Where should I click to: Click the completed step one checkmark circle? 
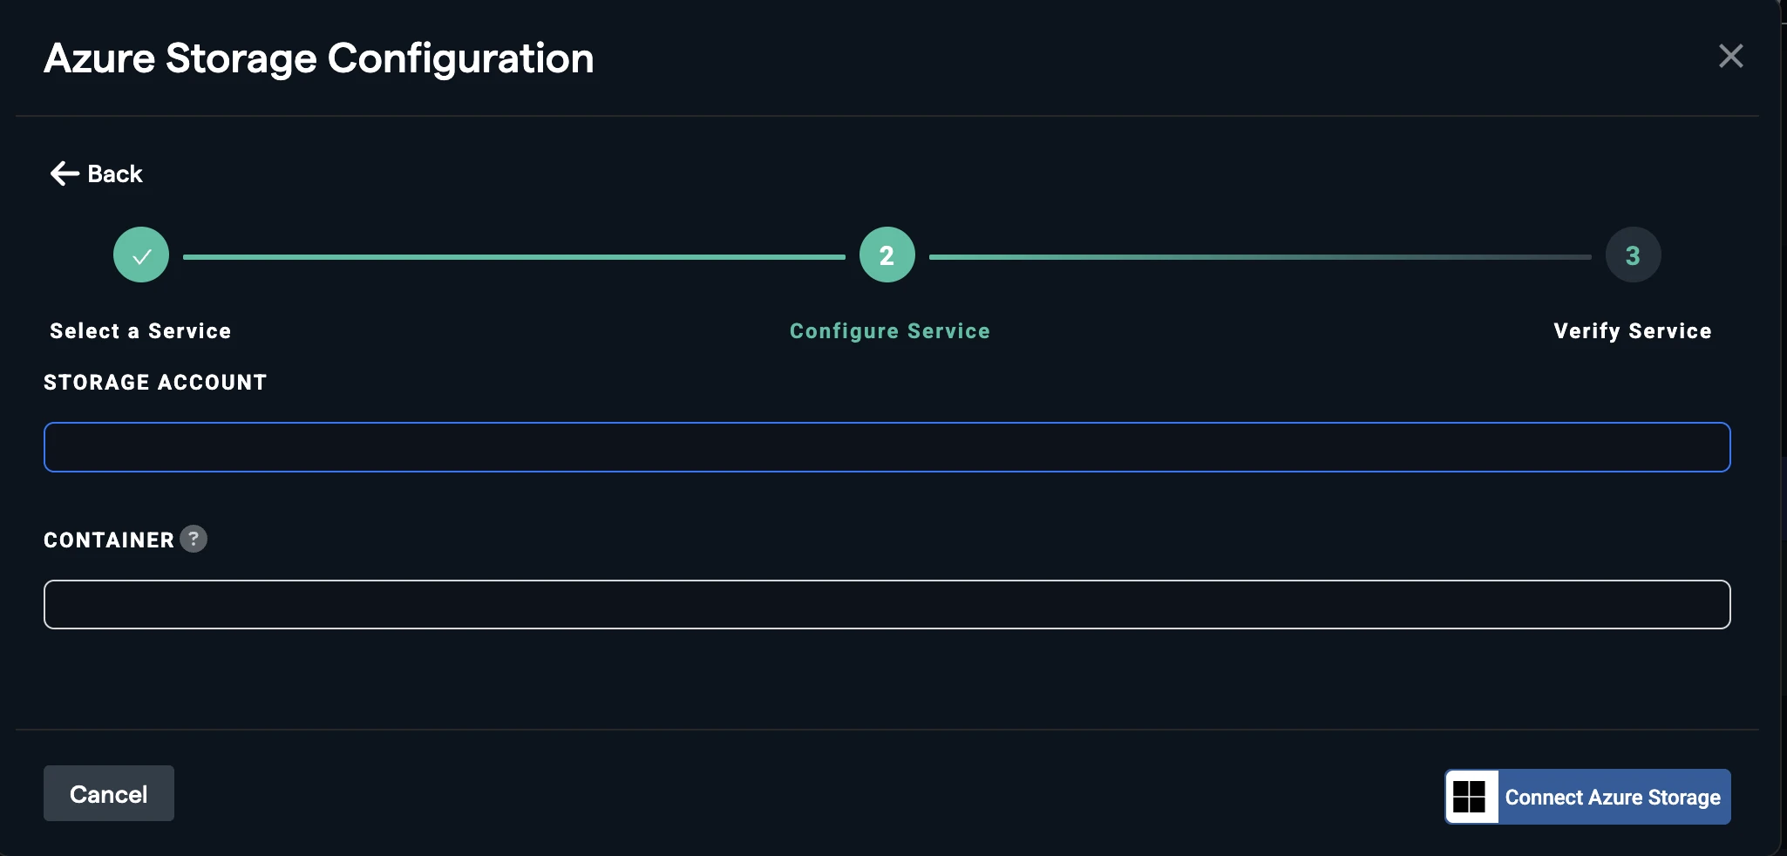pyautogui.click(x=141, y=255)
